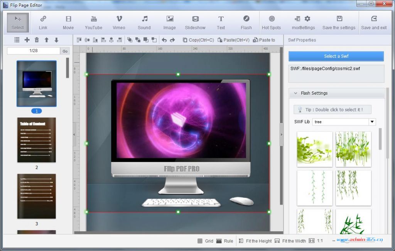
Task: Collapse the Flash Settings section
Action: tap(295, 93)
